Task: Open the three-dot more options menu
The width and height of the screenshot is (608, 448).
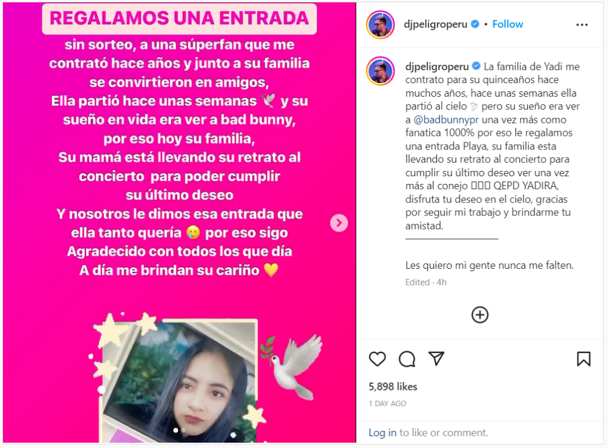Action: coord(582,25)
